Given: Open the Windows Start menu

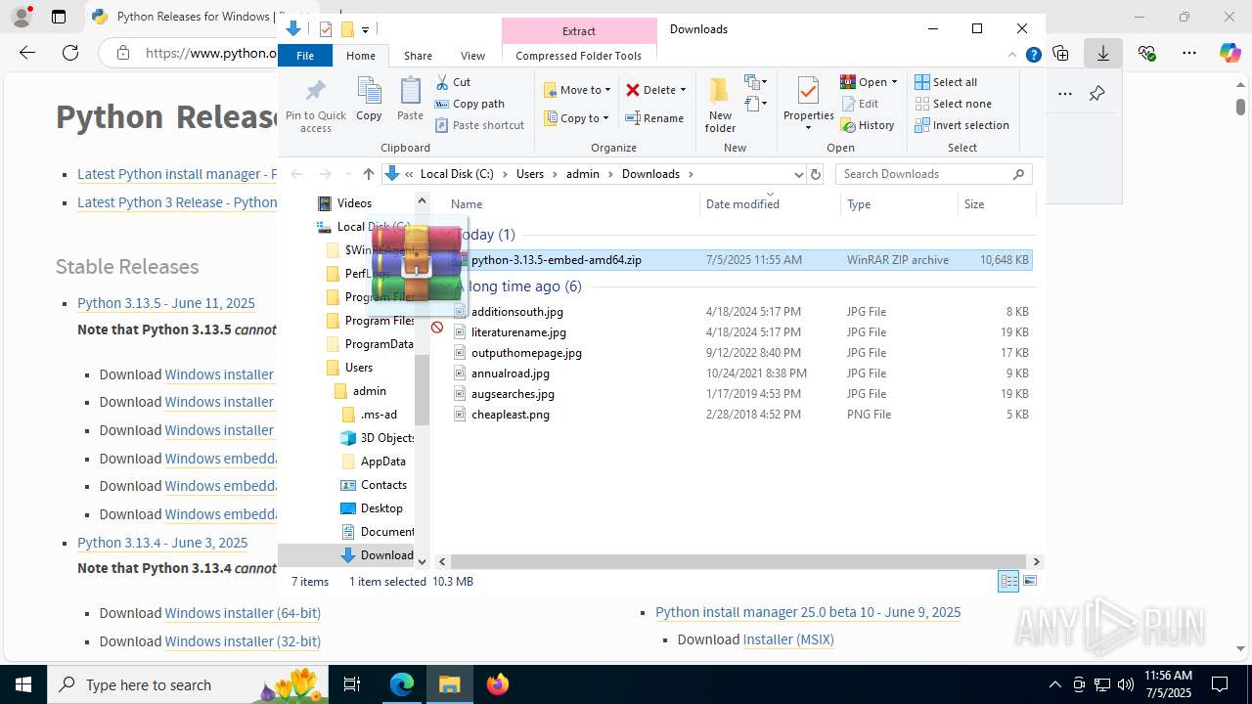Looking at the screenshot, I should 23,684.
